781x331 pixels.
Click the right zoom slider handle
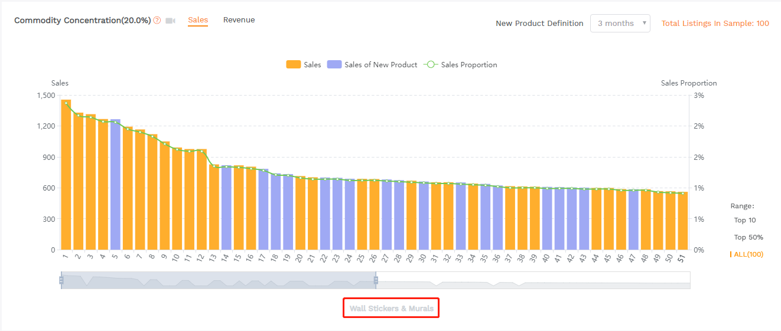coord(376,280)
